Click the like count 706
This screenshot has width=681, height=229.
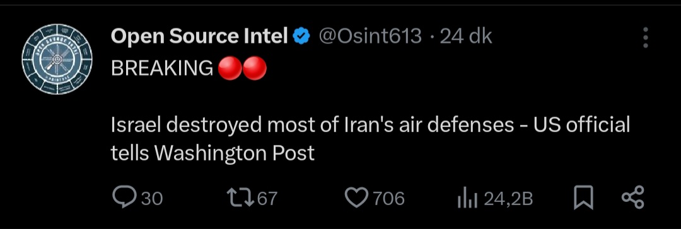pyautogui.click(x=389, y=199)
